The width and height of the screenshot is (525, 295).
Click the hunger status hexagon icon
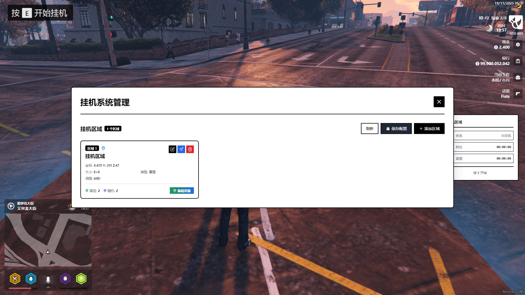click(15, 279)
